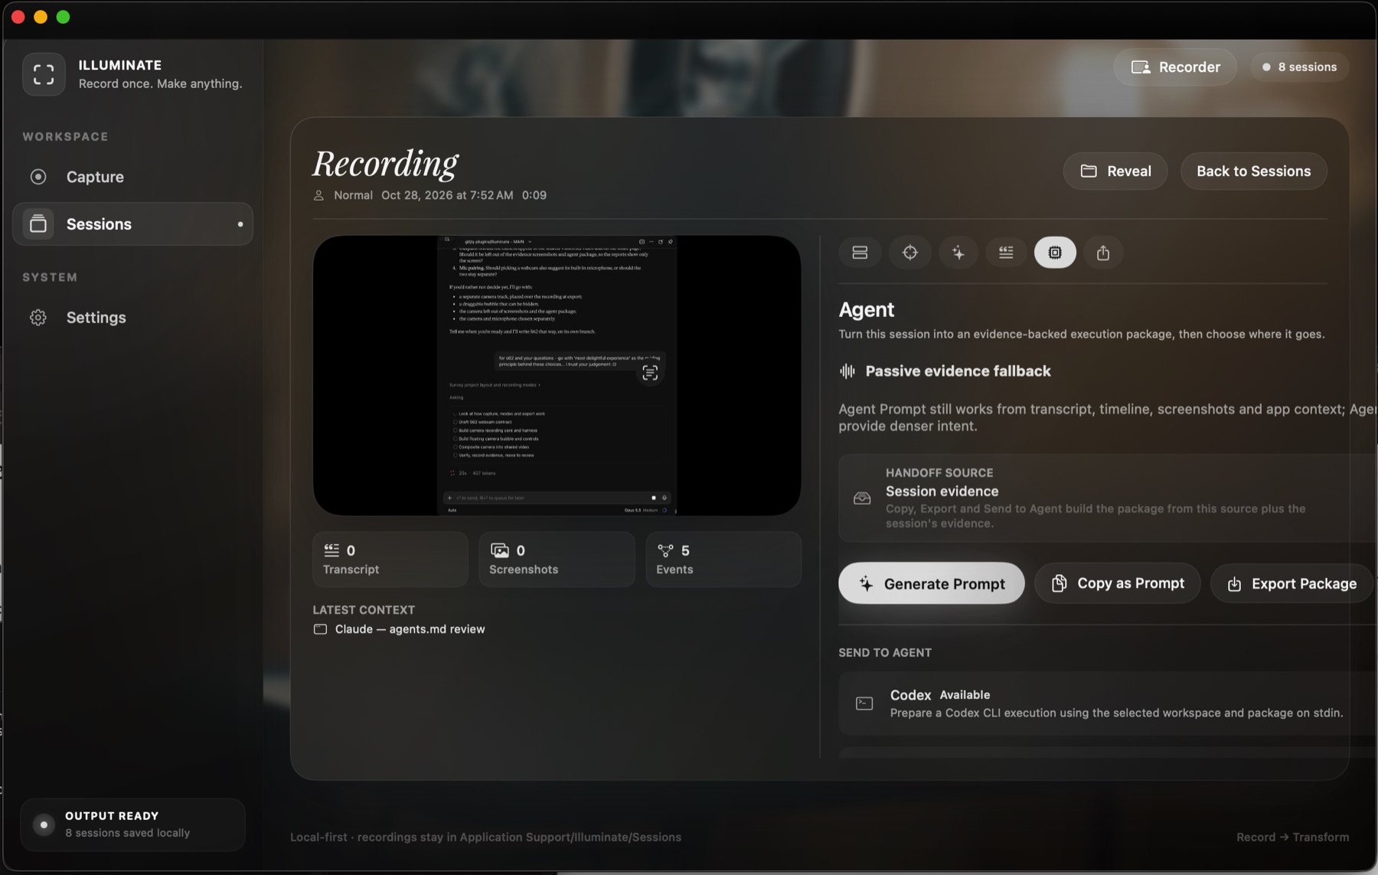Click the Handoff Source Session evidence card

[x=1108, y=498]
